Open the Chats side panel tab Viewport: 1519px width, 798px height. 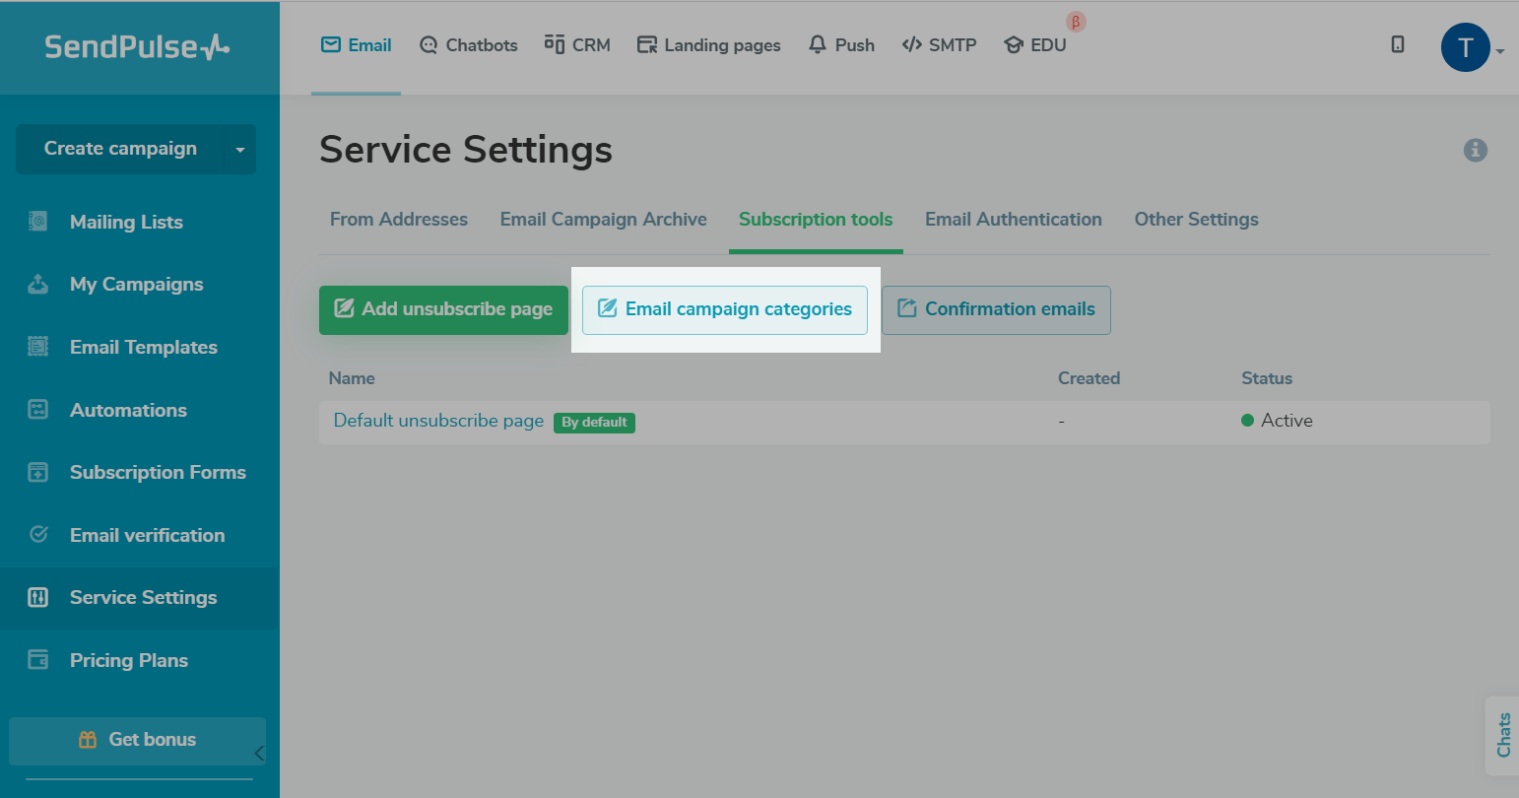(x=1503, y=735)
